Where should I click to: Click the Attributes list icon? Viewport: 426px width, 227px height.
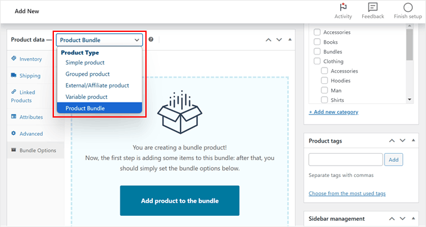coord(14,116)
